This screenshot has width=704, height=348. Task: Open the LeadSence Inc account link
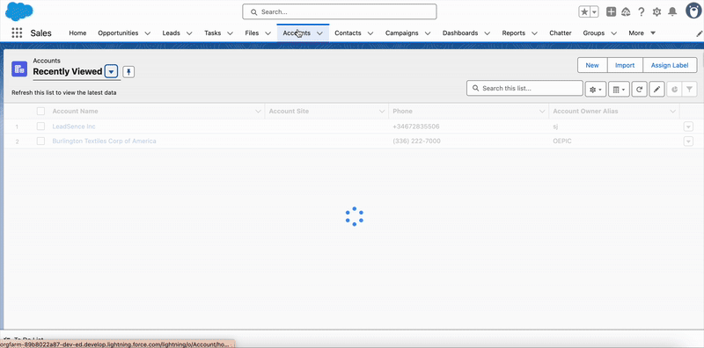coord(74,127)
